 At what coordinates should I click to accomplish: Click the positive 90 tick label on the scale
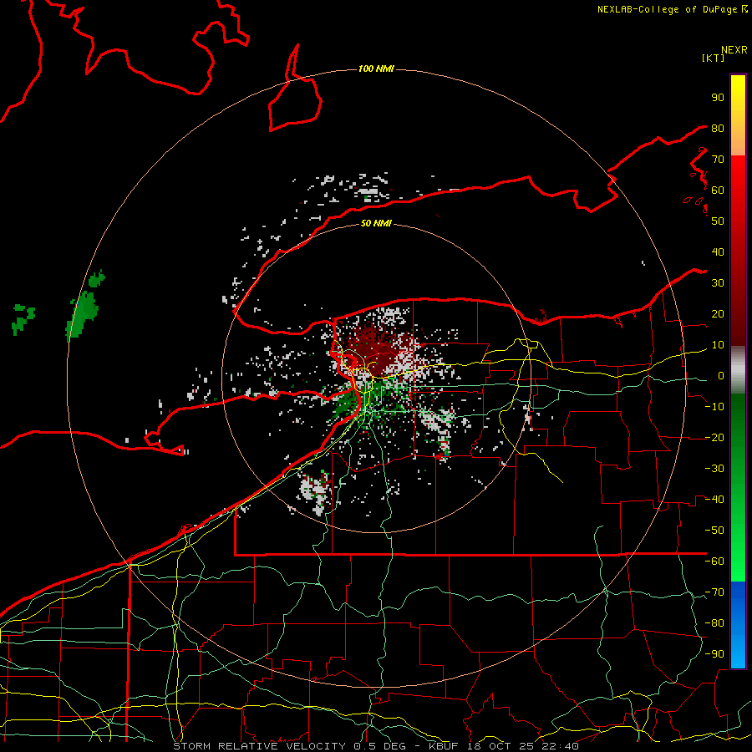pos(718,98)
